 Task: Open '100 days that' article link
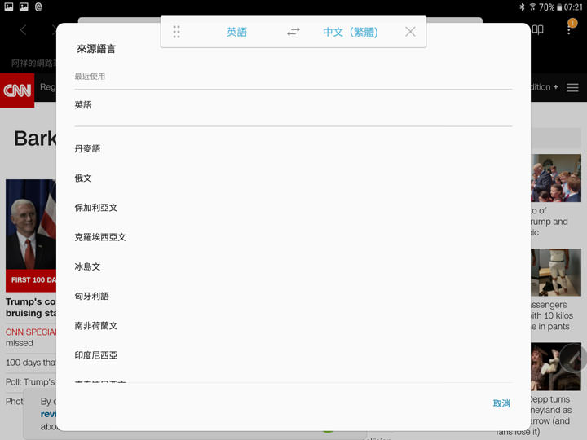point(31,363)
